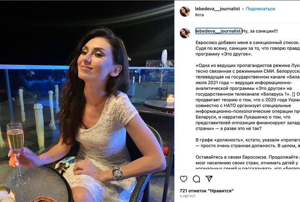Click caption profile avatar thumbnail
This screenshot has height=202, width=300.
tap(185, 33)
